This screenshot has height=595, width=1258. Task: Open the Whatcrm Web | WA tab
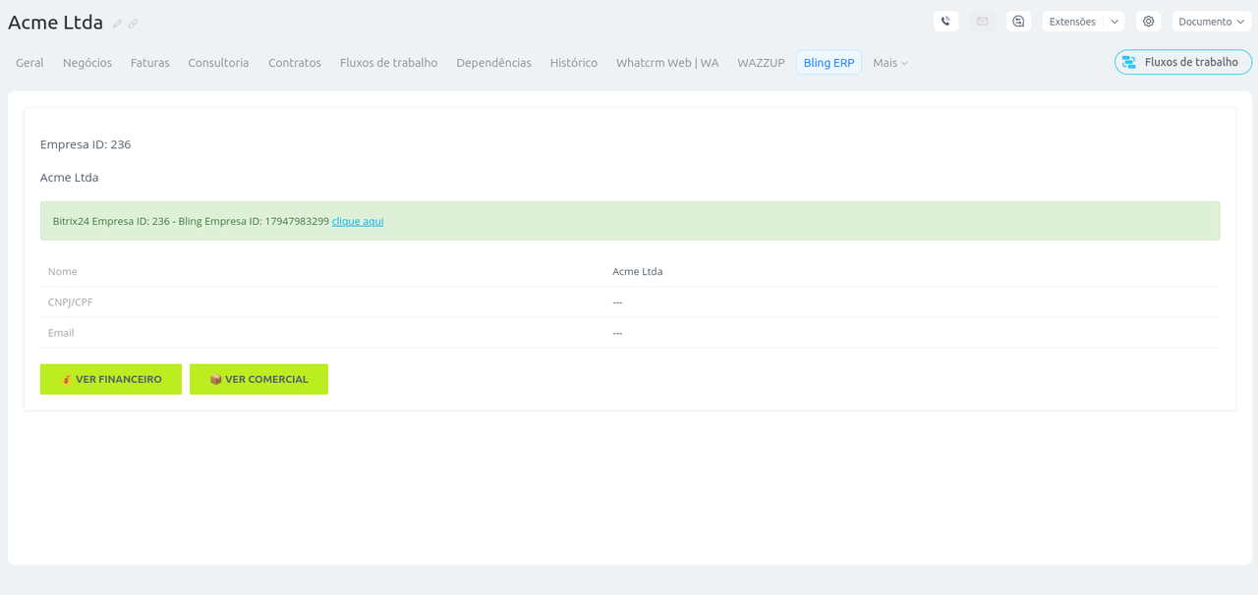tap(667, 63)
